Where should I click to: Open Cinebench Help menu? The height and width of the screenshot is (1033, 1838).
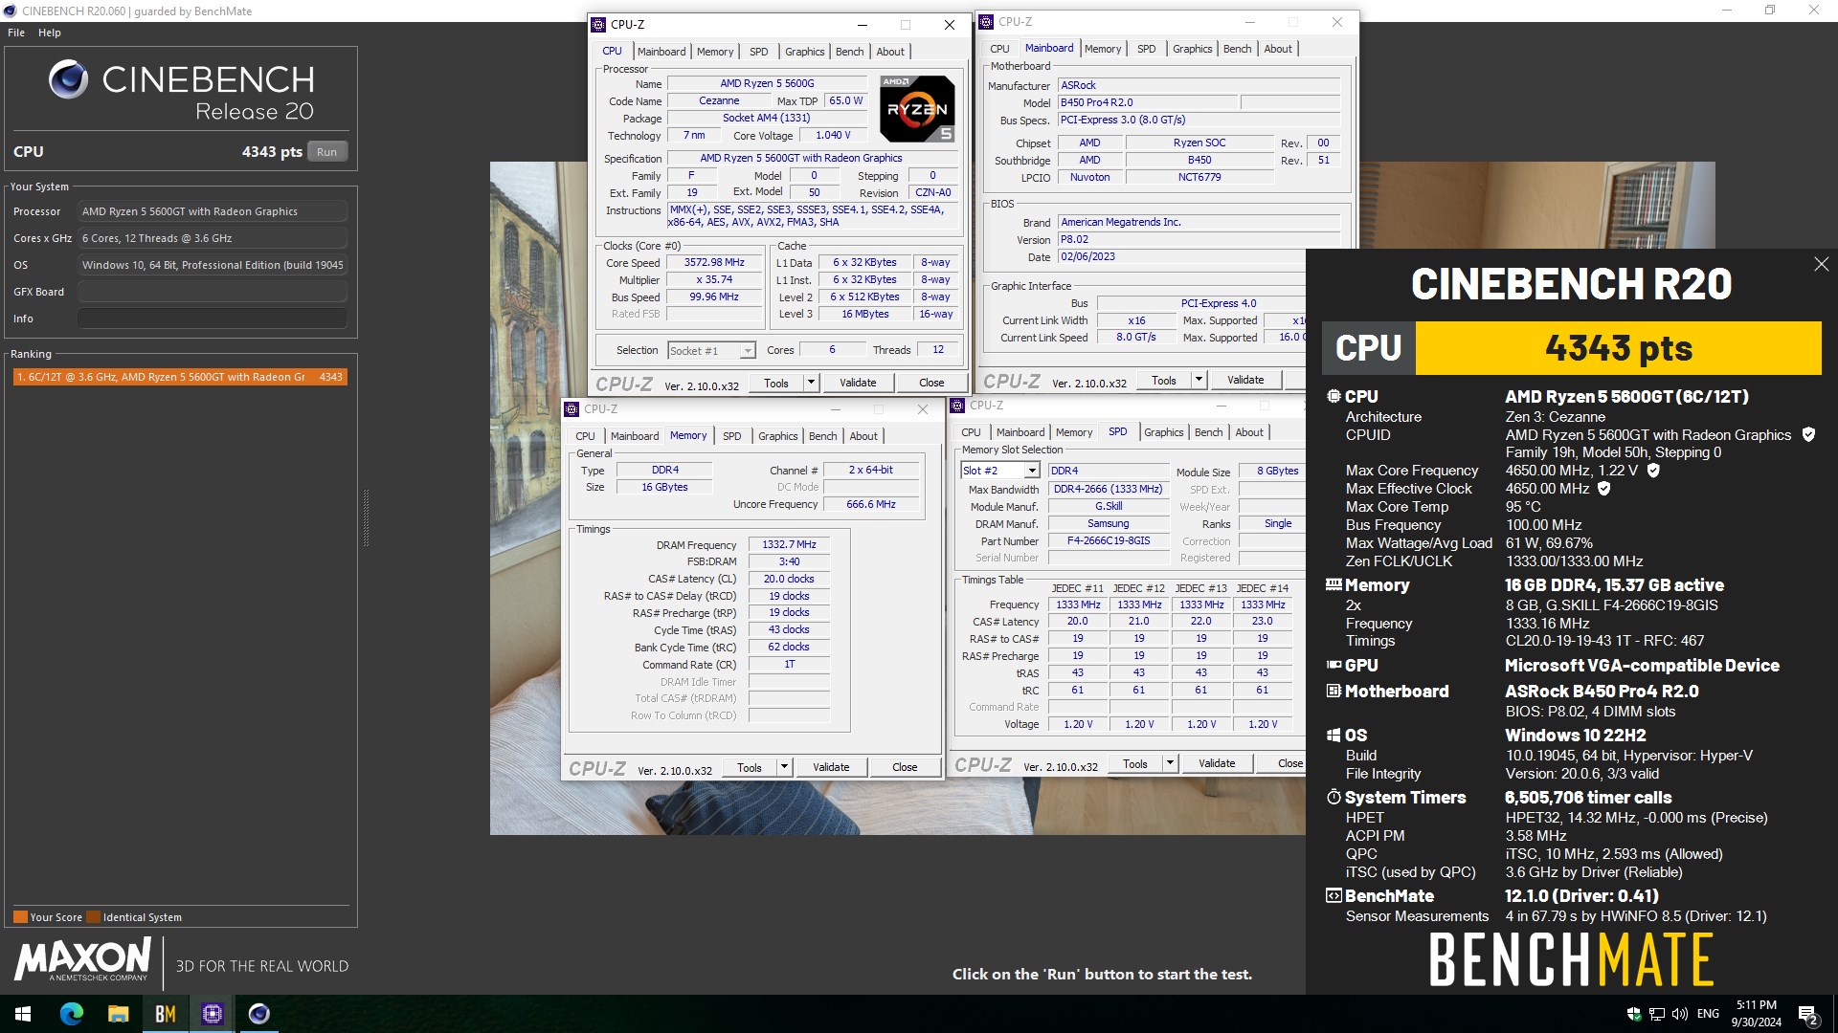pyautogui.click(x=50, y=33)
